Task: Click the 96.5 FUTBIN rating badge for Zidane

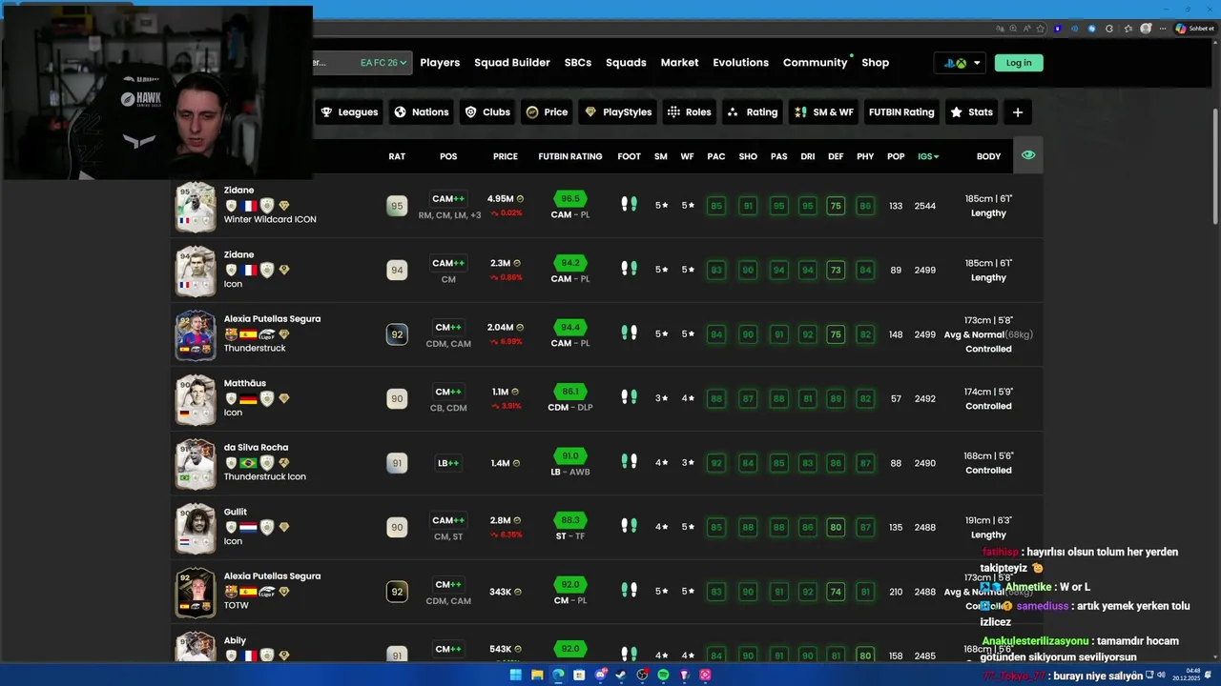Action: click(570, 199)
